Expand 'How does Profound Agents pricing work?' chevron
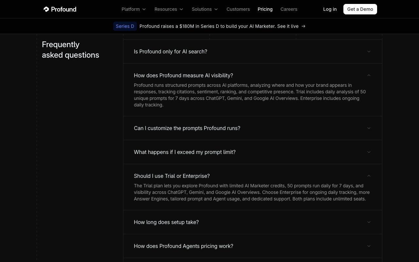Viewport: 419px width, 262px height. tap(369, 246)
